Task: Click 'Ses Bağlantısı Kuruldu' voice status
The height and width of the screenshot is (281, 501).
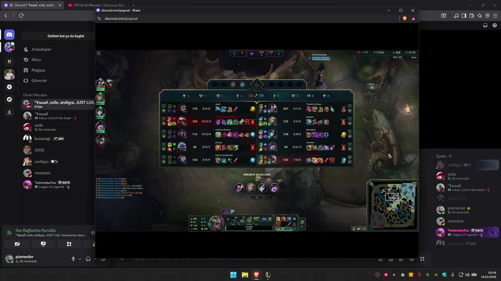Action: click(x=36, y=231)
